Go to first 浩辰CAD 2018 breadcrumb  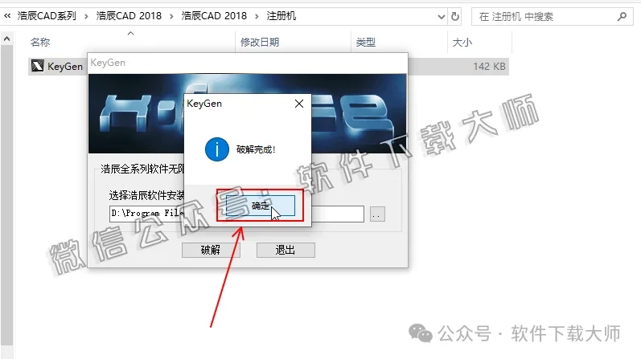[129, 16]
